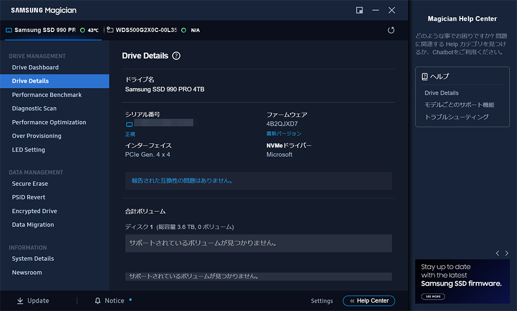
Task: Click firmware value 4B2QJXD7
Action: [x=282, y=124]
